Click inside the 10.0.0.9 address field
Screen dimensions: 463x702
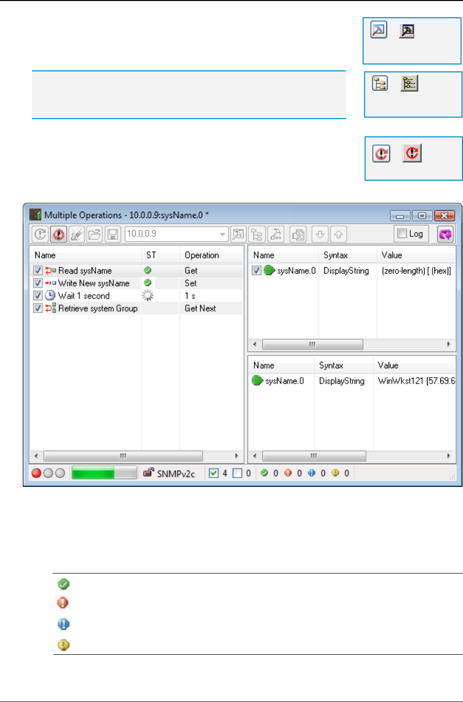pos(172,234)
